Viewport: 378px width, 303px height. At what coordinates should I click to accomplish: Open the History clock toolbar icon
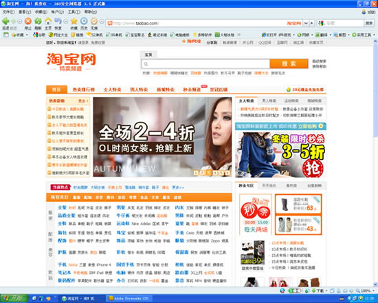pyautogui.click(x=84, y=21)
